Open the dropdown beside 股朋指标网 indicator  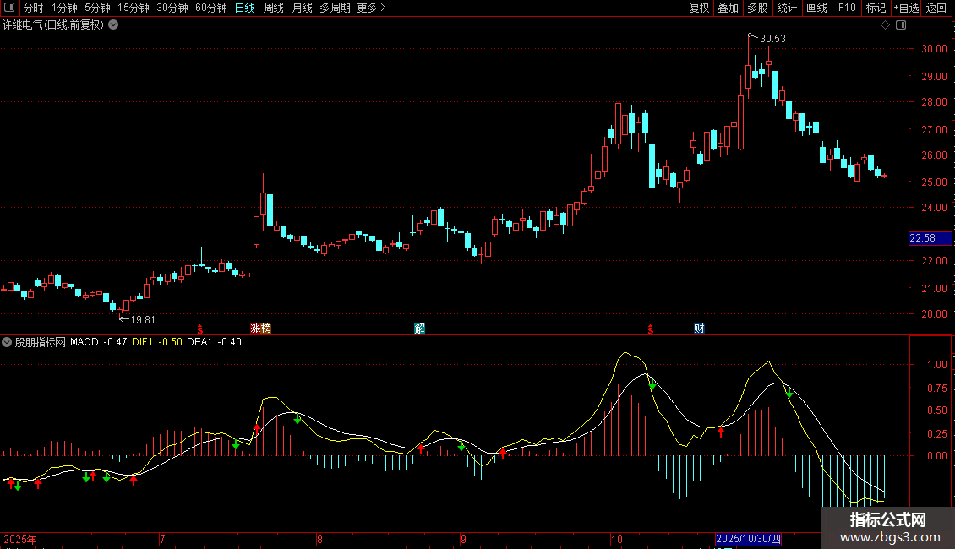7,342
